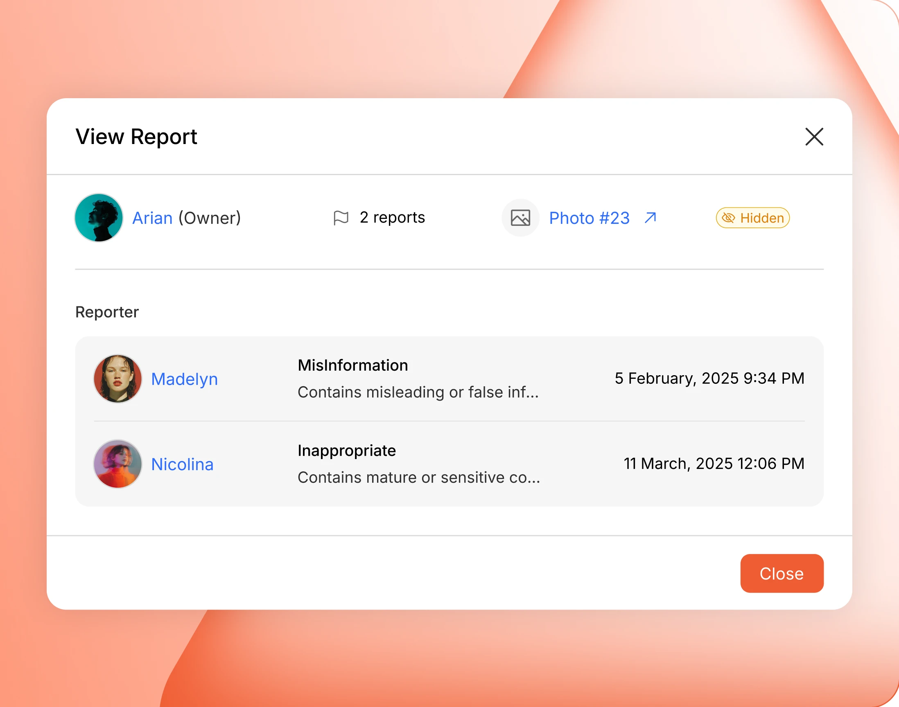The height and width of the screenshot is (707, 899).
Task: Click the flag reports icon
Action: (x=341, y=218)
